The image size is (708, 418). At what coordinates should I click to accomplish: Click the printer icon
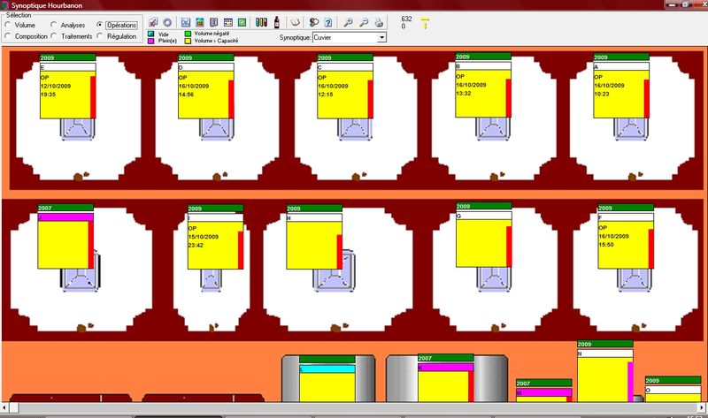point(380,21)
